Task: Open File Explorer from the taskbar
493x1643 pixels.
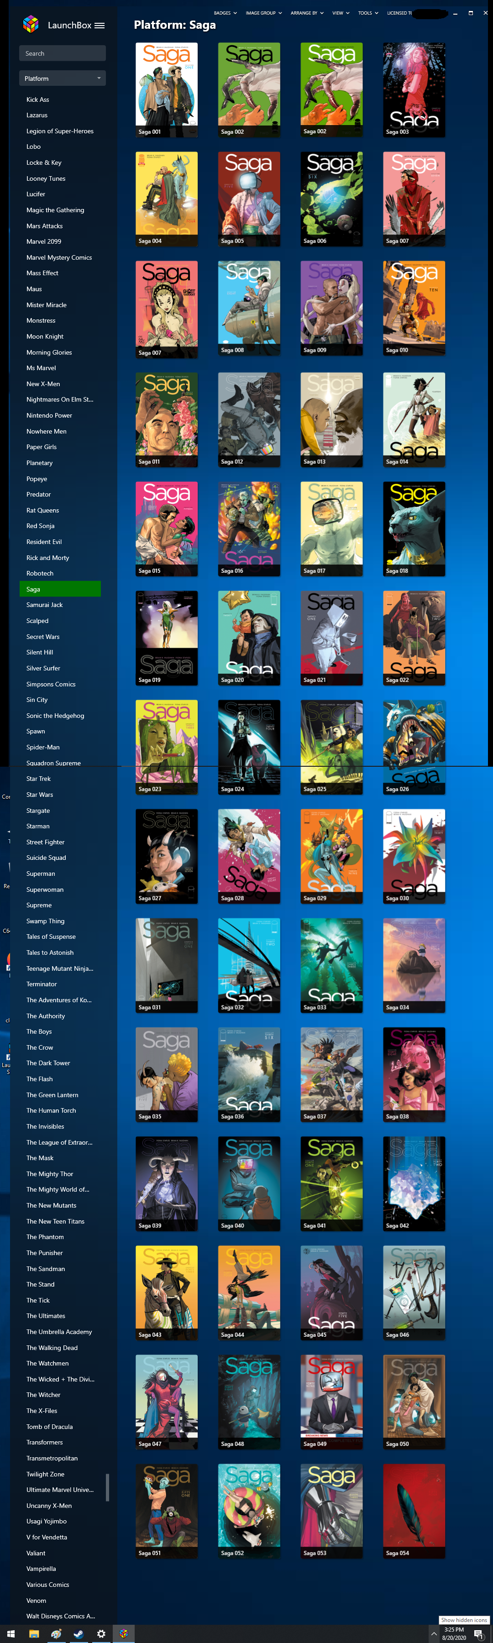Action: 34,1633
